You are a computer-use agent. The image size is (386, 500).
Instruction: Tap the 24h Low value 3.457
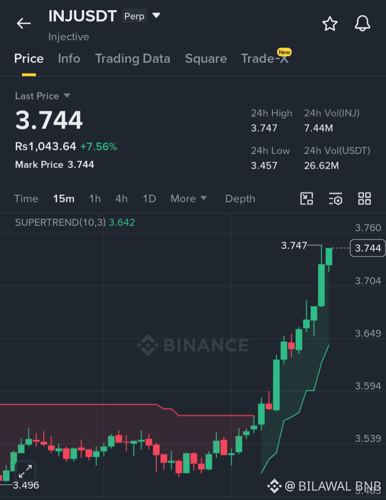264,166
